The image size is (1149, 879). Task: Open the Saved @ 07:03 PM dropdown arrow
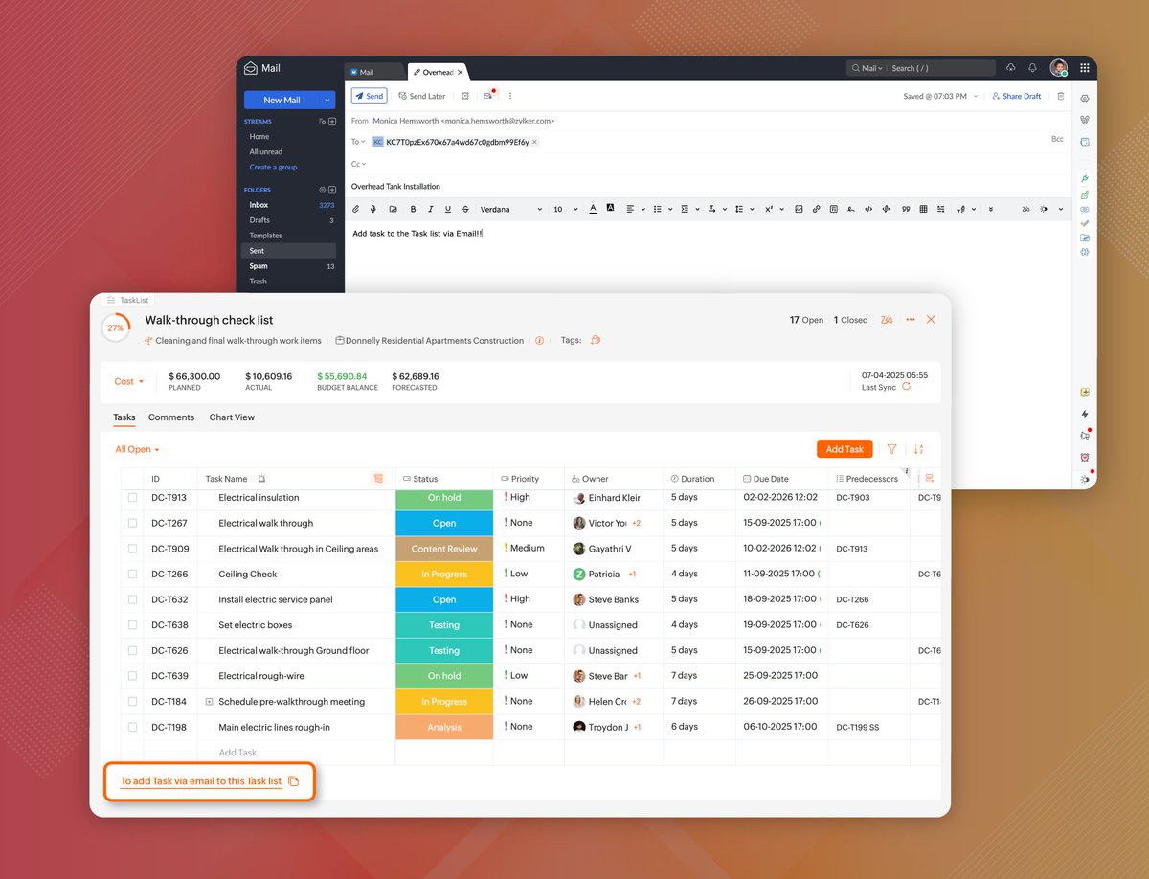[x=977, y=96]
